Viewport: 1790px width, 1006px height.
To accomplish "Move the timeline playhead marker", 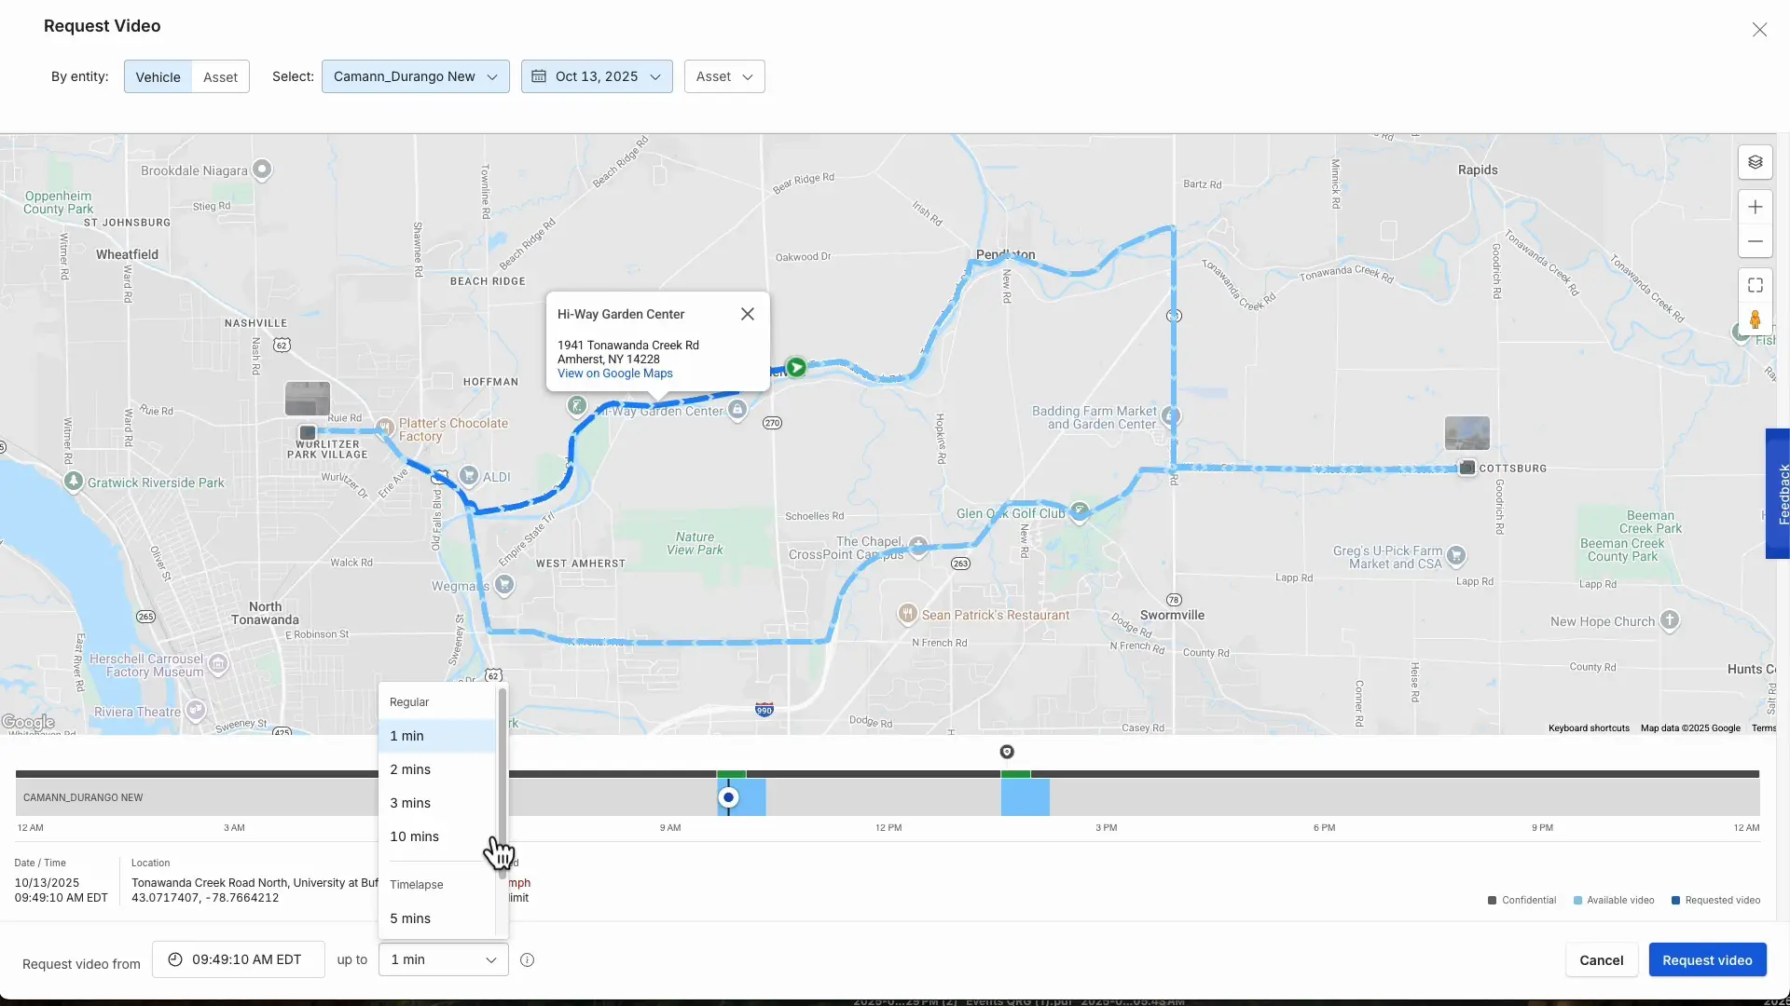I will tap(730, 796).
